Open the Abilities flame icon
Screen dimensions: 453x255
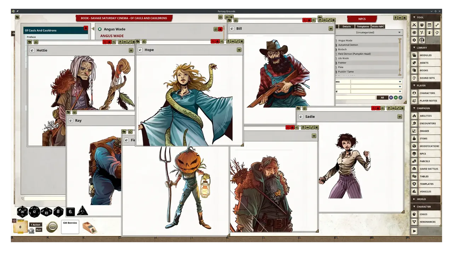(414, 116)
